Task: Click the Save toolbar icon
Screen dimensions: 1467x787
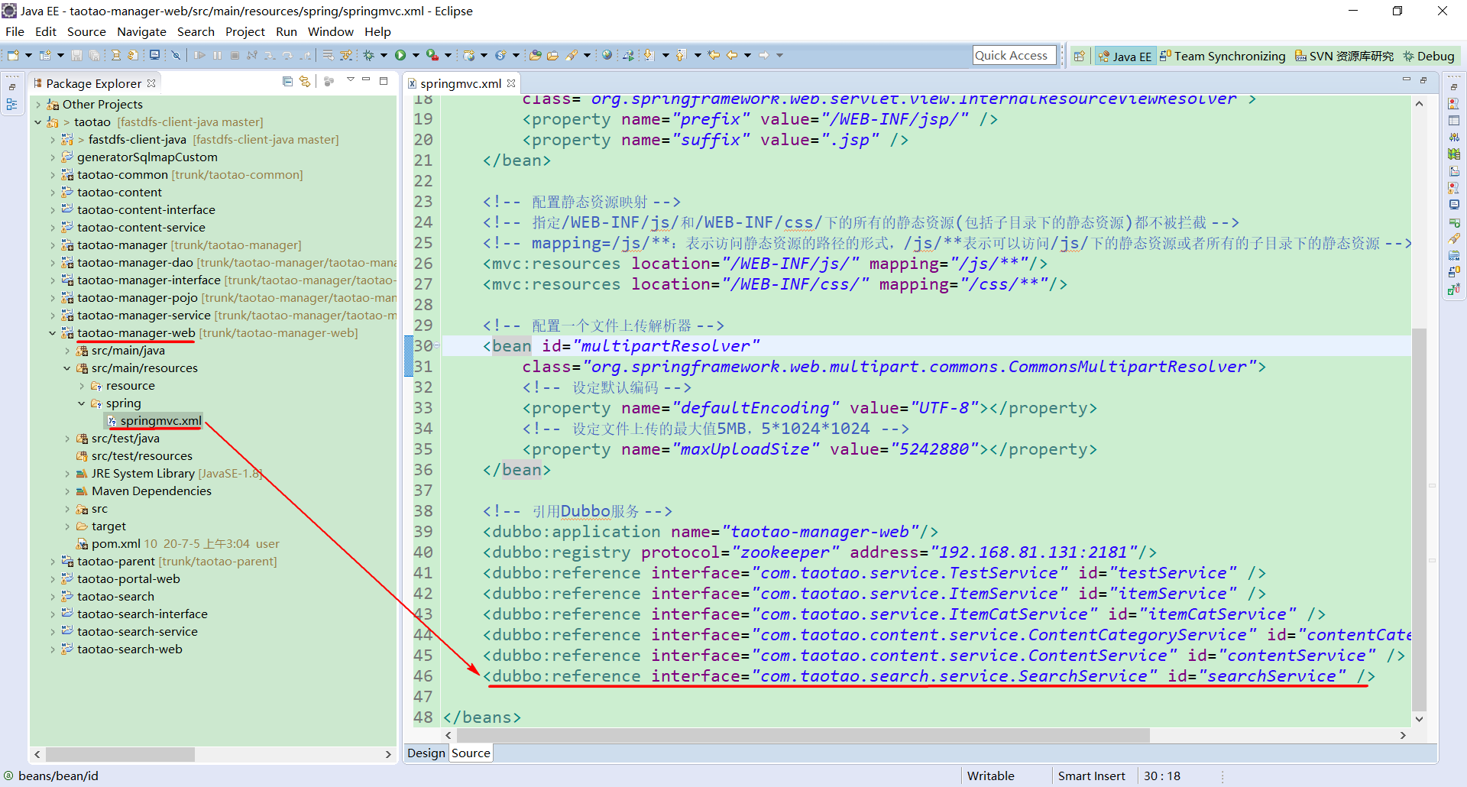Action: 76,55
